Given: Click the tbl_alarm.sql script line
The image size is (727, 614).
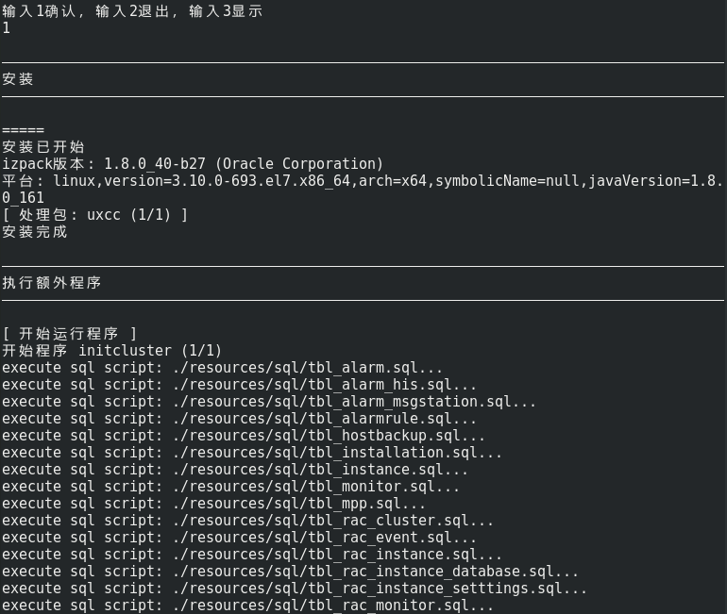Looking at the screenshot, I should (222, 368).
